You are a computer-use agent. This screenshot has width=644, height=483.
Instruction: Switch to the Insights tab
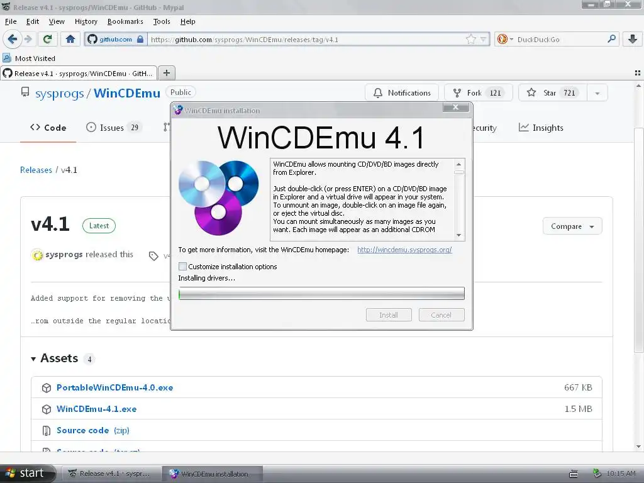(x=541, y=128)
